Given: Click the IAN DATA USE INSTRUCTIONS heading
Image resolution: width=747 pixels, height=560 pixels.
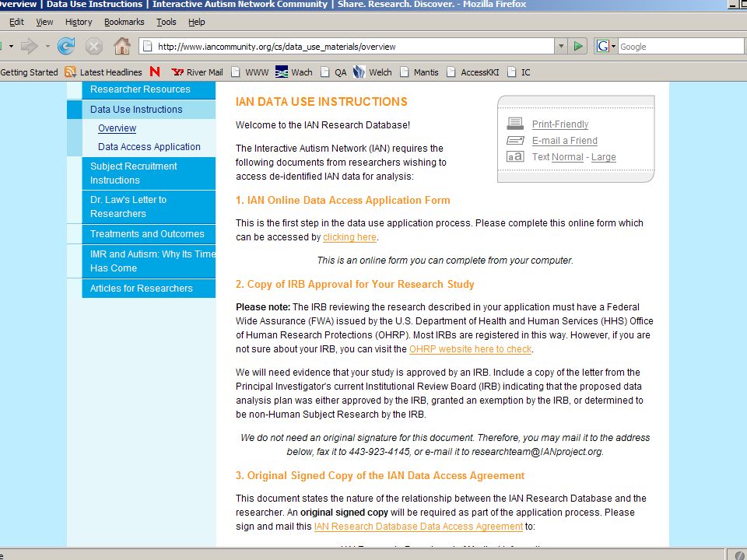Looking at the screenshot, I should point(321,101).
